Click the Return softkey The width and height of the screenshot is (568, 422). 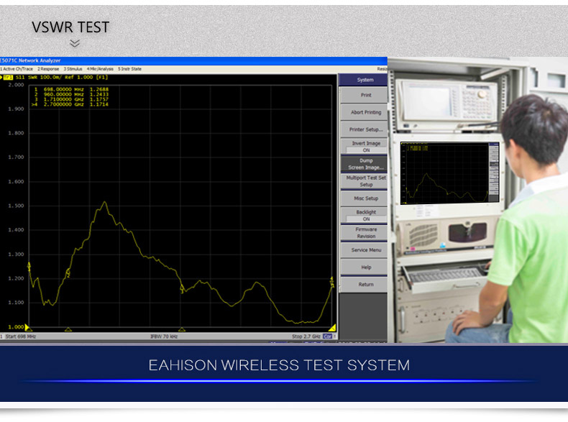(x=366, y=284)
